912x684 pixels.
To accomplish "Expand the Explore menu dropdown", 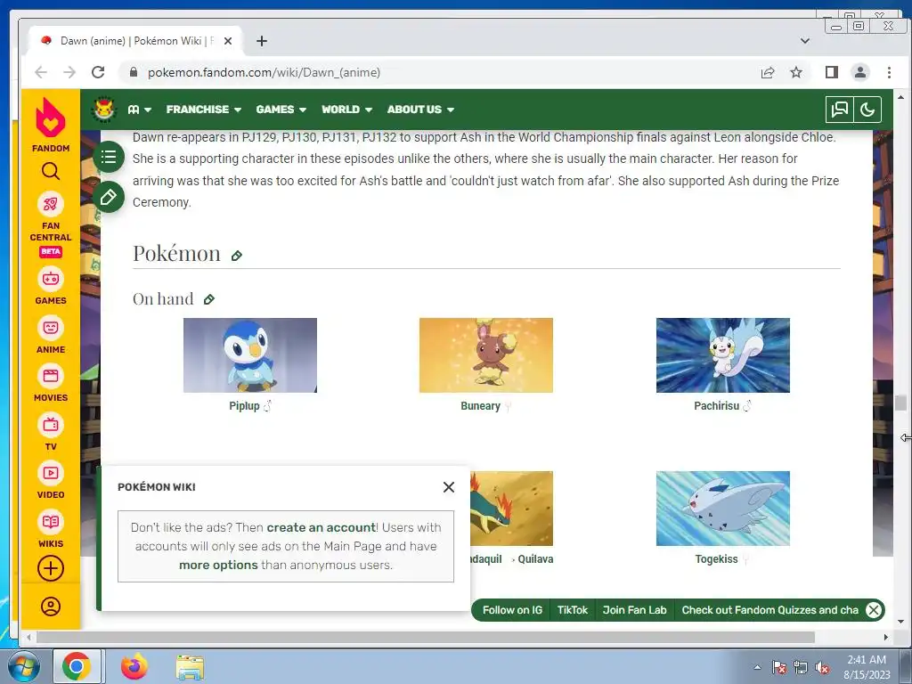I will click(140, 110).
